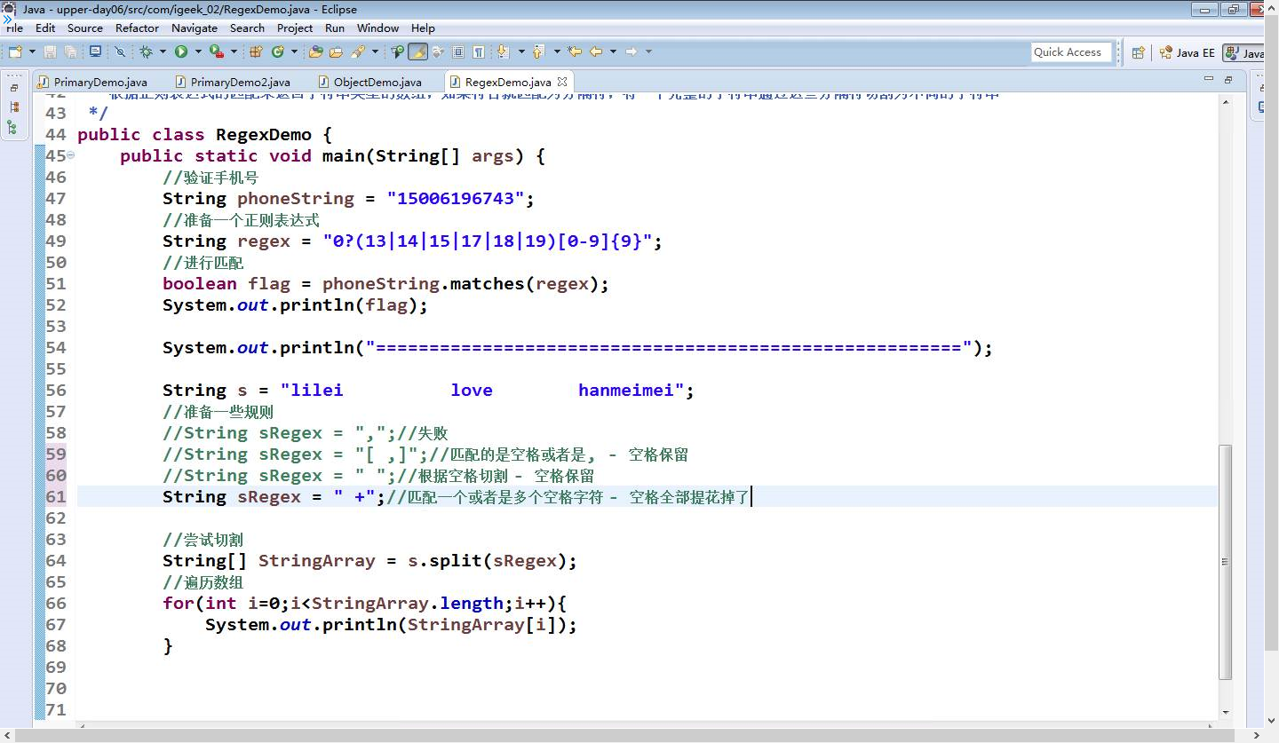Open the Search menu
The image size is (1279, 743).
(x=247, y=28)
